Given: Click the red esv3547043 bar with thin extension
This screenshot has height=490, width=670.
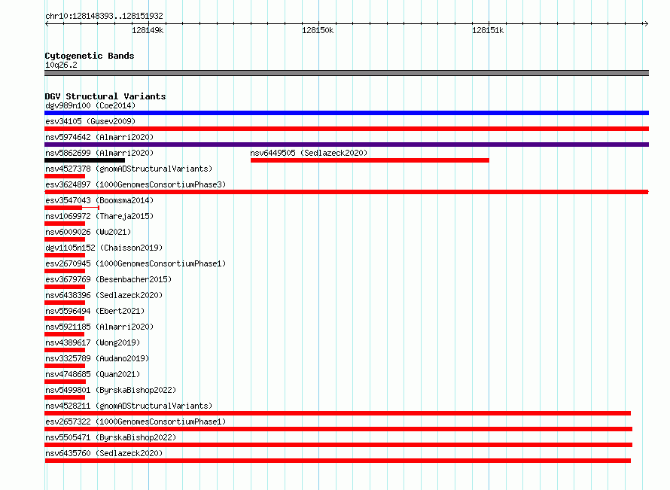Looking at the screenshot, I should [72, 208].
